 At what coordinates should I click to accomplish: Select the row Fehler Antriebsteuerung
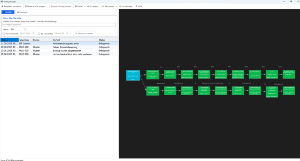59,47
